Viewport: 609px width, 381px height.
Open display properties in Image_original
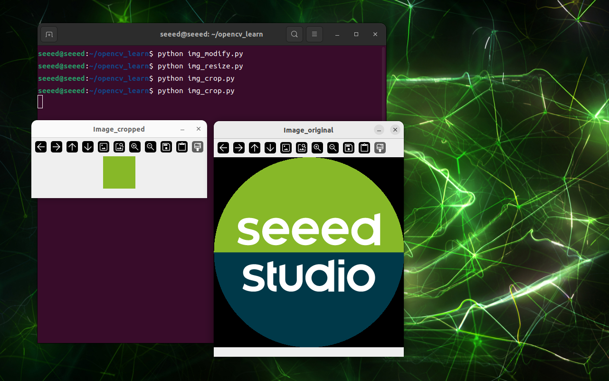point(380,148)
